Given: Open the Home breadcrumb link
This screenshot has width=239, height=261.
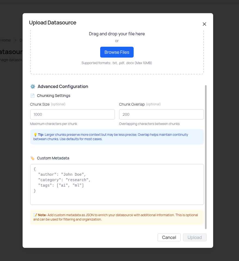Looking at the screenshot, I should click(x=6, y=40).
